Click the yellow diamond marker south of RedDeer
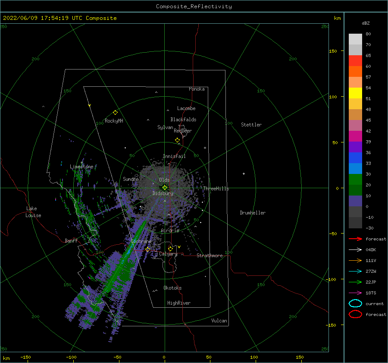This screenshot has height=363, width=388. [178, 140]
